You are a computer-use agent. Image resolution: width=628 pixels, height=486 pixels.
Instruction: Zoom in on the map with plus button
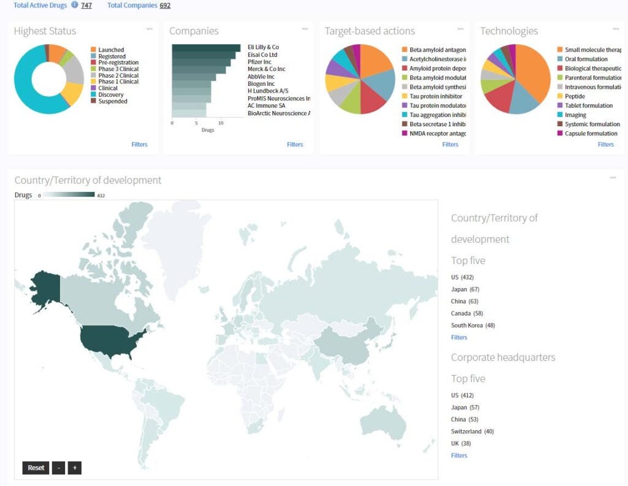click(x=74, y=468)
